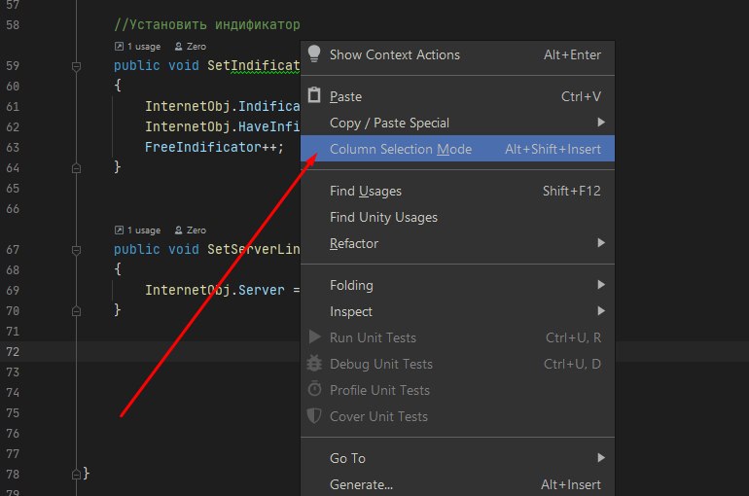Click the Profile Unit Tests stopwatch icon
Screen dimensions: 749x496
click(x=314, y=389)
